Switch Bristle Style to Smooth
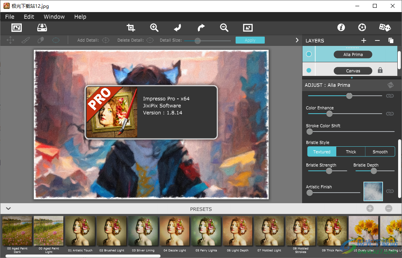The height and width of the screenshot is (258, 402). tap(380, 152)
